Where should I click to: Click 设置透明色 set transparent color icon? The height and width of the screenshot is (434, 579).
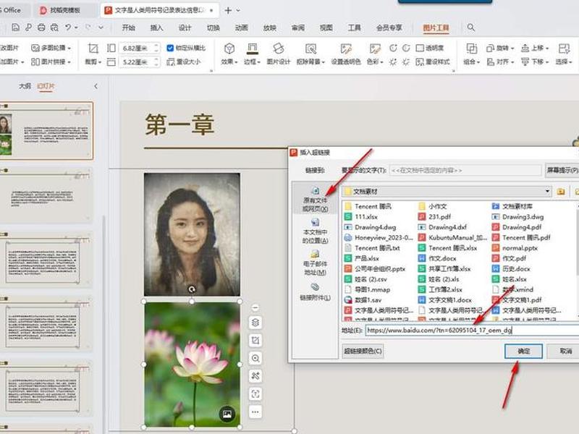(346, 48)
